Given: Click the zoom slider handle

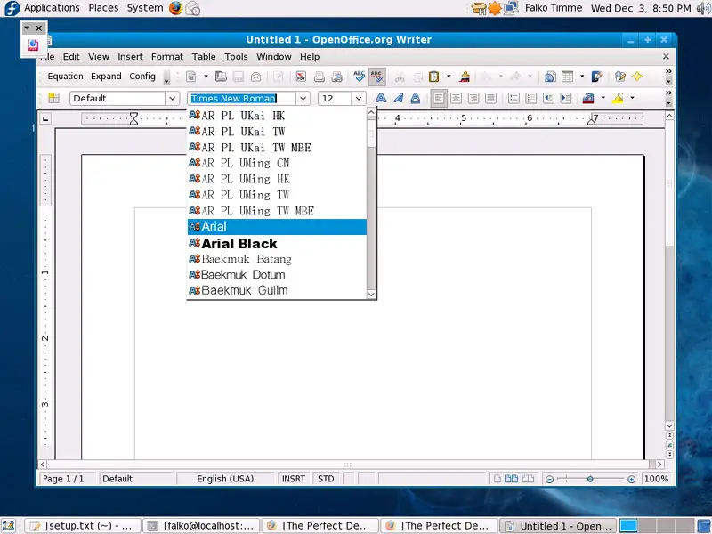Looking at the screenshot, I should [590, 479].
